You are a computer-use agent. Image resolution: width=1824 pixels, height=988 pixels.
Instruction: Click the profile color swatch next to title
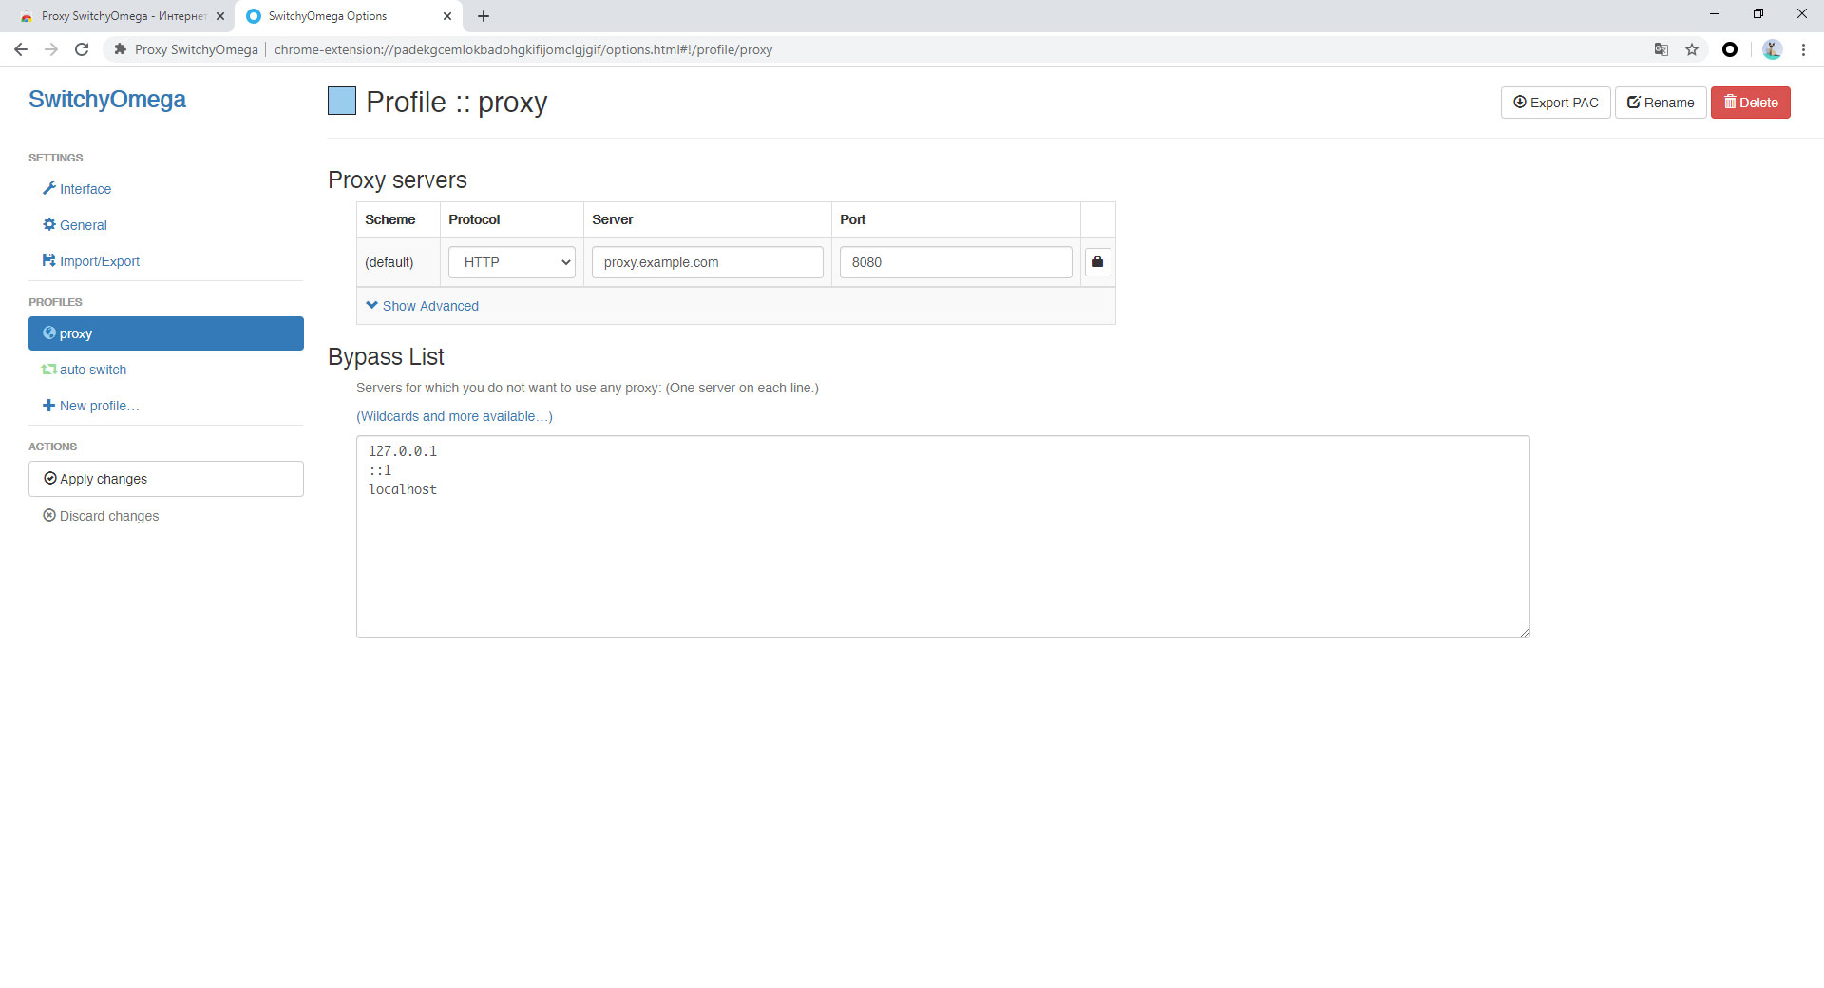[x=342, y=101]
